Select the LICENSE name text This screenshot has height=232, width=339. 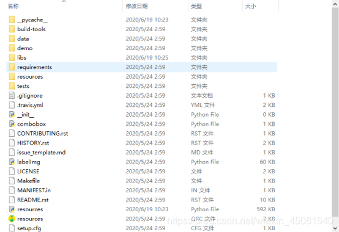pyautogui.click(x=28, y=172)
